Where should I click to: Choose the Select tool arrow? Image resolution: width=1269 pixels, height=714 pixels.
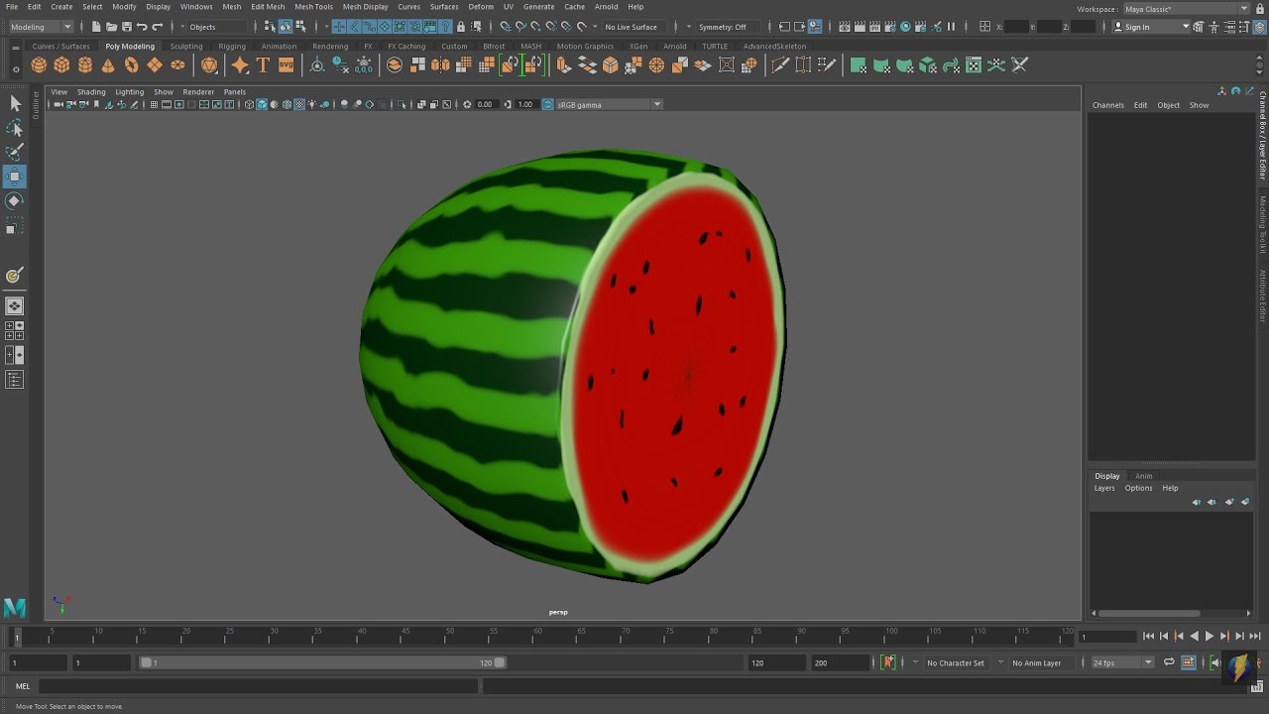[14, 103]
